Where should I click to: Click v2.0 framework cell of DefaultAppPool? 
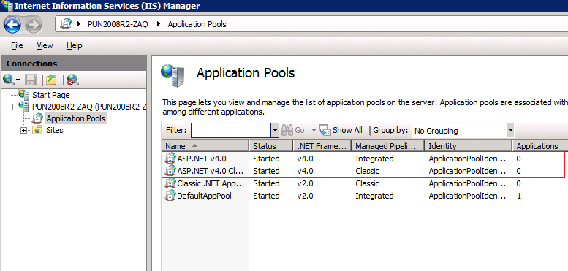pyautogui.click(x=305, y=196)
